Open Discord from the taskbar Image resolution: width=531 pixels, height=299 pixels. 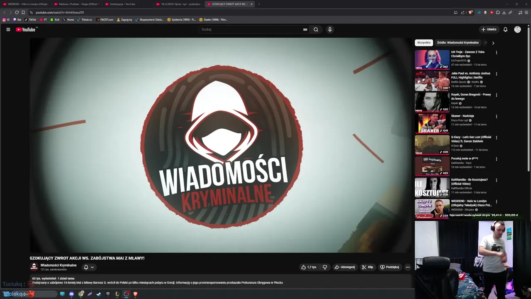click(71, 294)
